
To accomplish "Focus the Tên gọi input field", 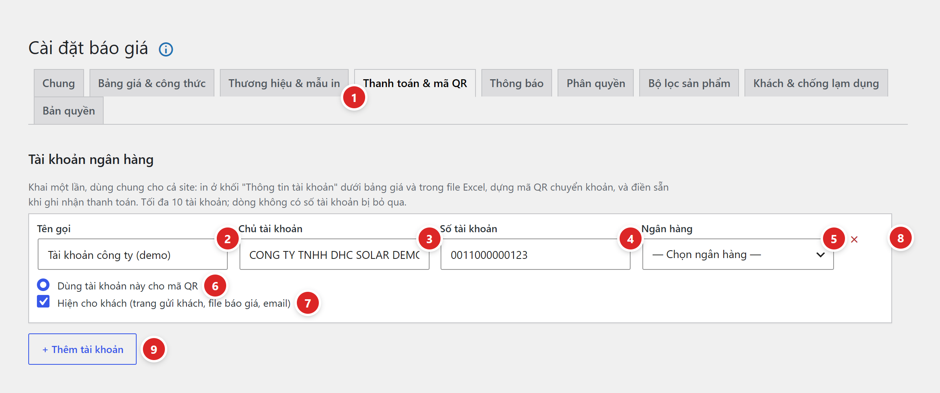I will pos(133,255).
